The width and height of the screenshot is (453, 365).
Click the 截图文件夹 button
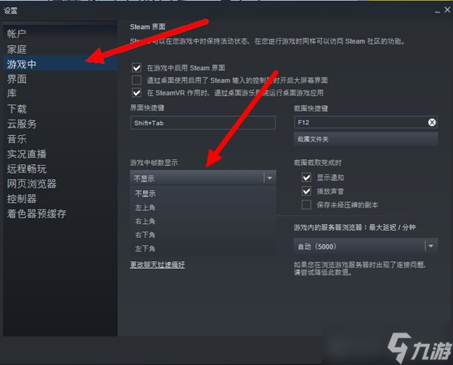point(365,139)
